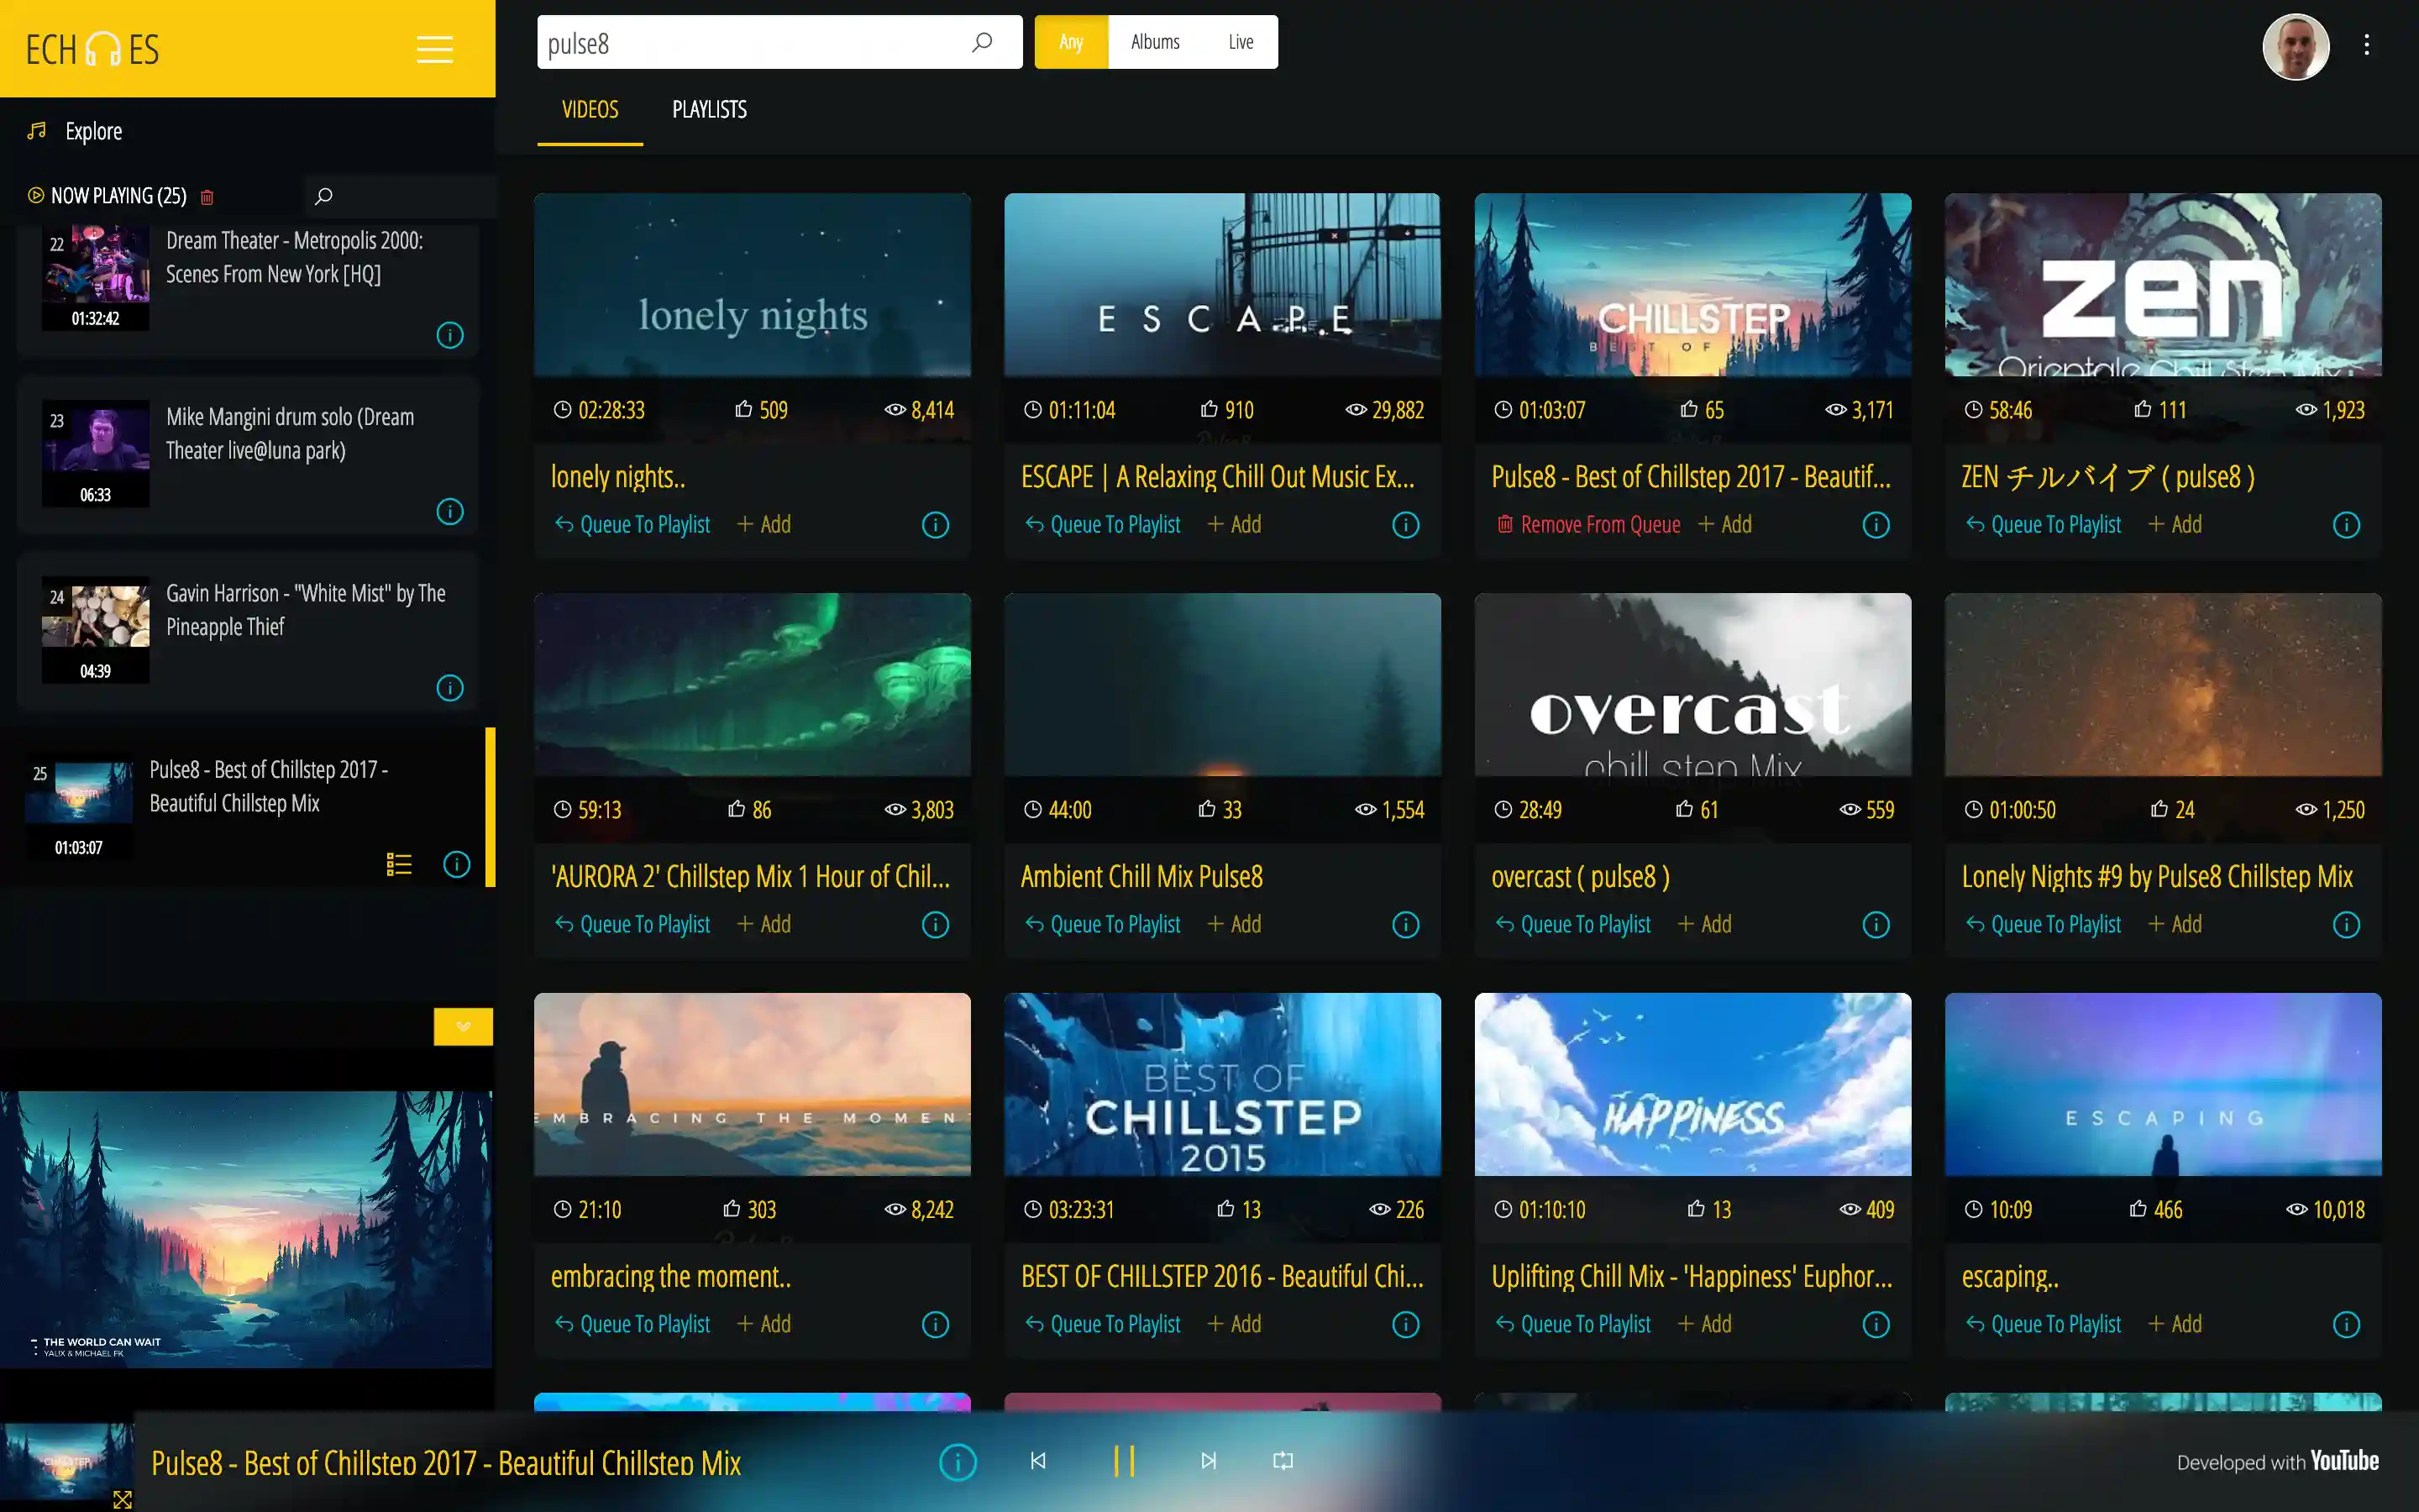Open info for the ESCAPE Relaxing Chill Out video

pyautogui.click(x=1405, y=525)
